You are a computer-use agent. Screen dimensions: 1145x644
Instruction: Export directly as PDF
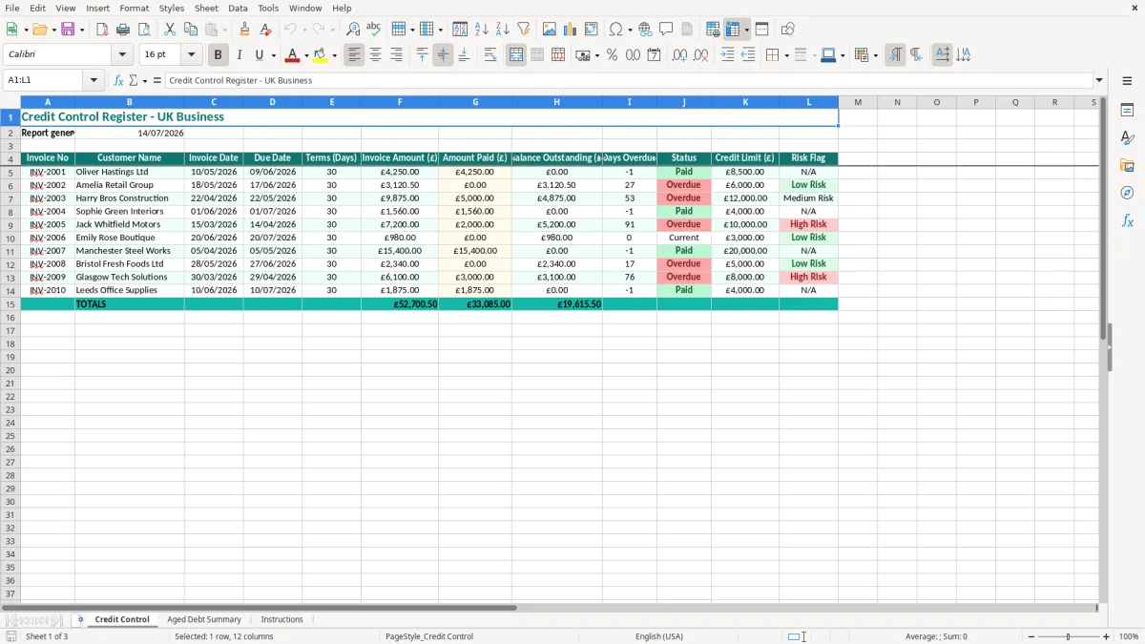(102, 30)
